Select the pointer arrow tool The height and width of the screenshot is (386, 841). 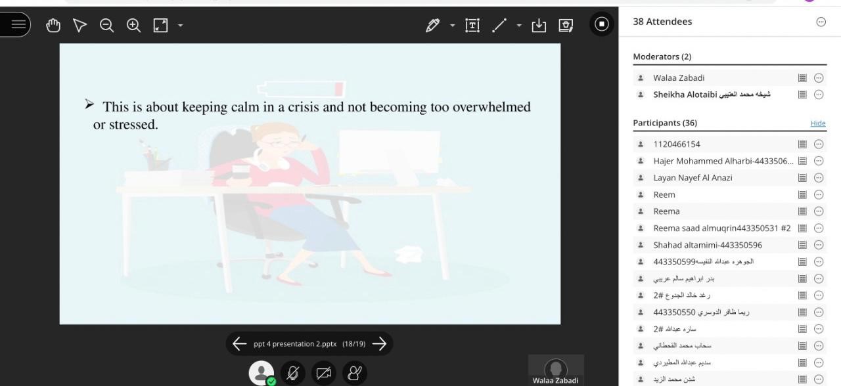[80, 25]
